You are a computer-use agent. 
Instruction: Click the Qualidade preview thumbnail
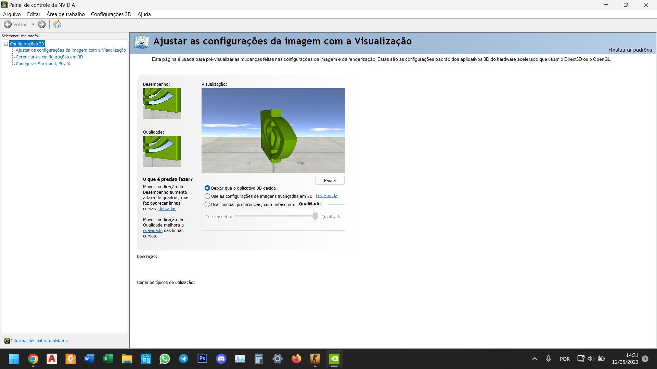click(162, 151)
